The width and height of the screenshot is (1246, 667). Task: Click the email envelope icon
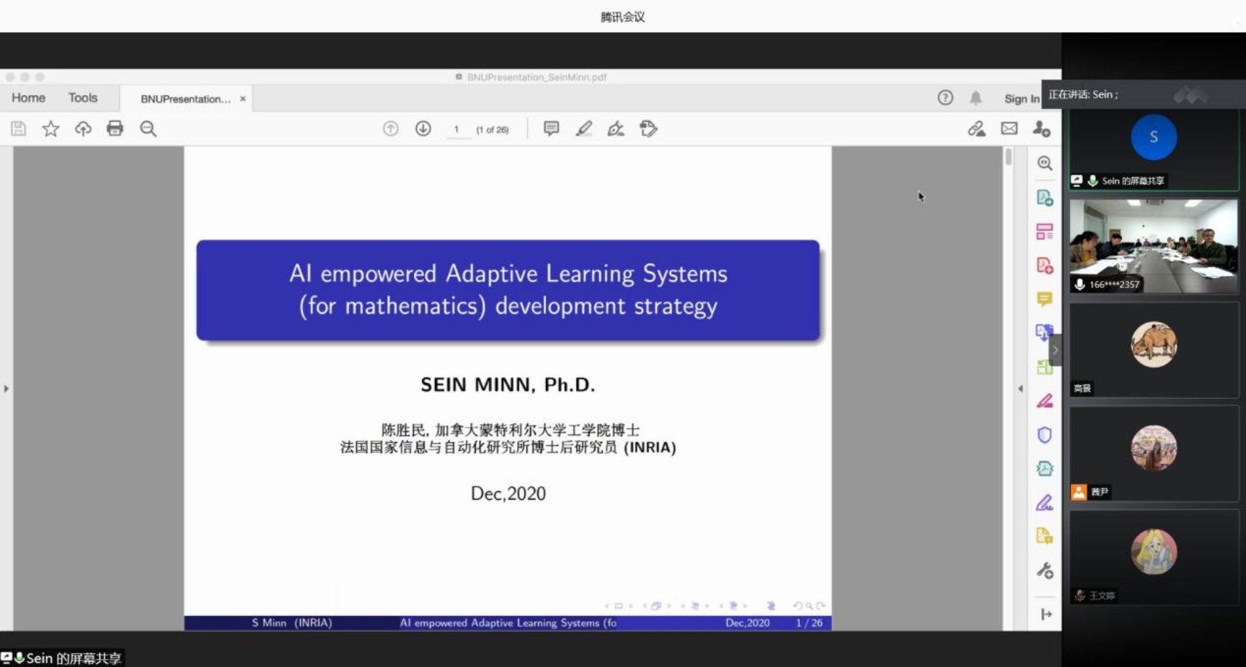tap(1009, 128)
